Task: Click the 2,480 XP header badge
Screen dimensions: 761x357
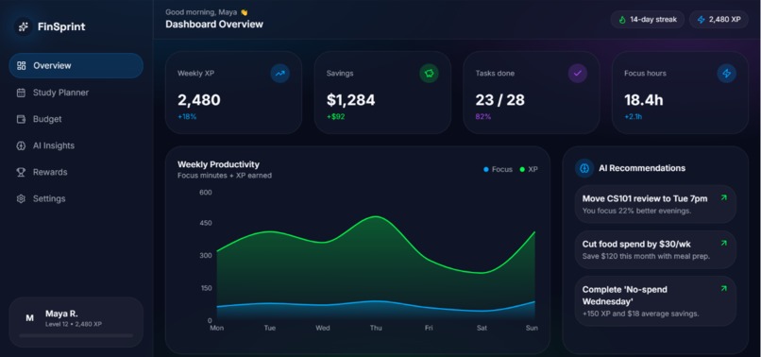Action: coord(719,20)
